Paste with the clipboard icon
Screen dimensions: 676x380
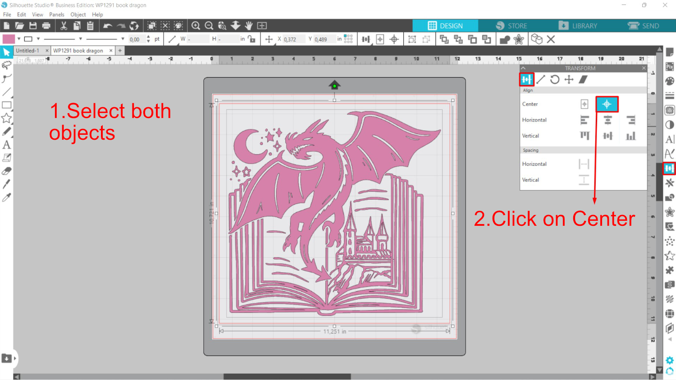[x=90, y=26]
